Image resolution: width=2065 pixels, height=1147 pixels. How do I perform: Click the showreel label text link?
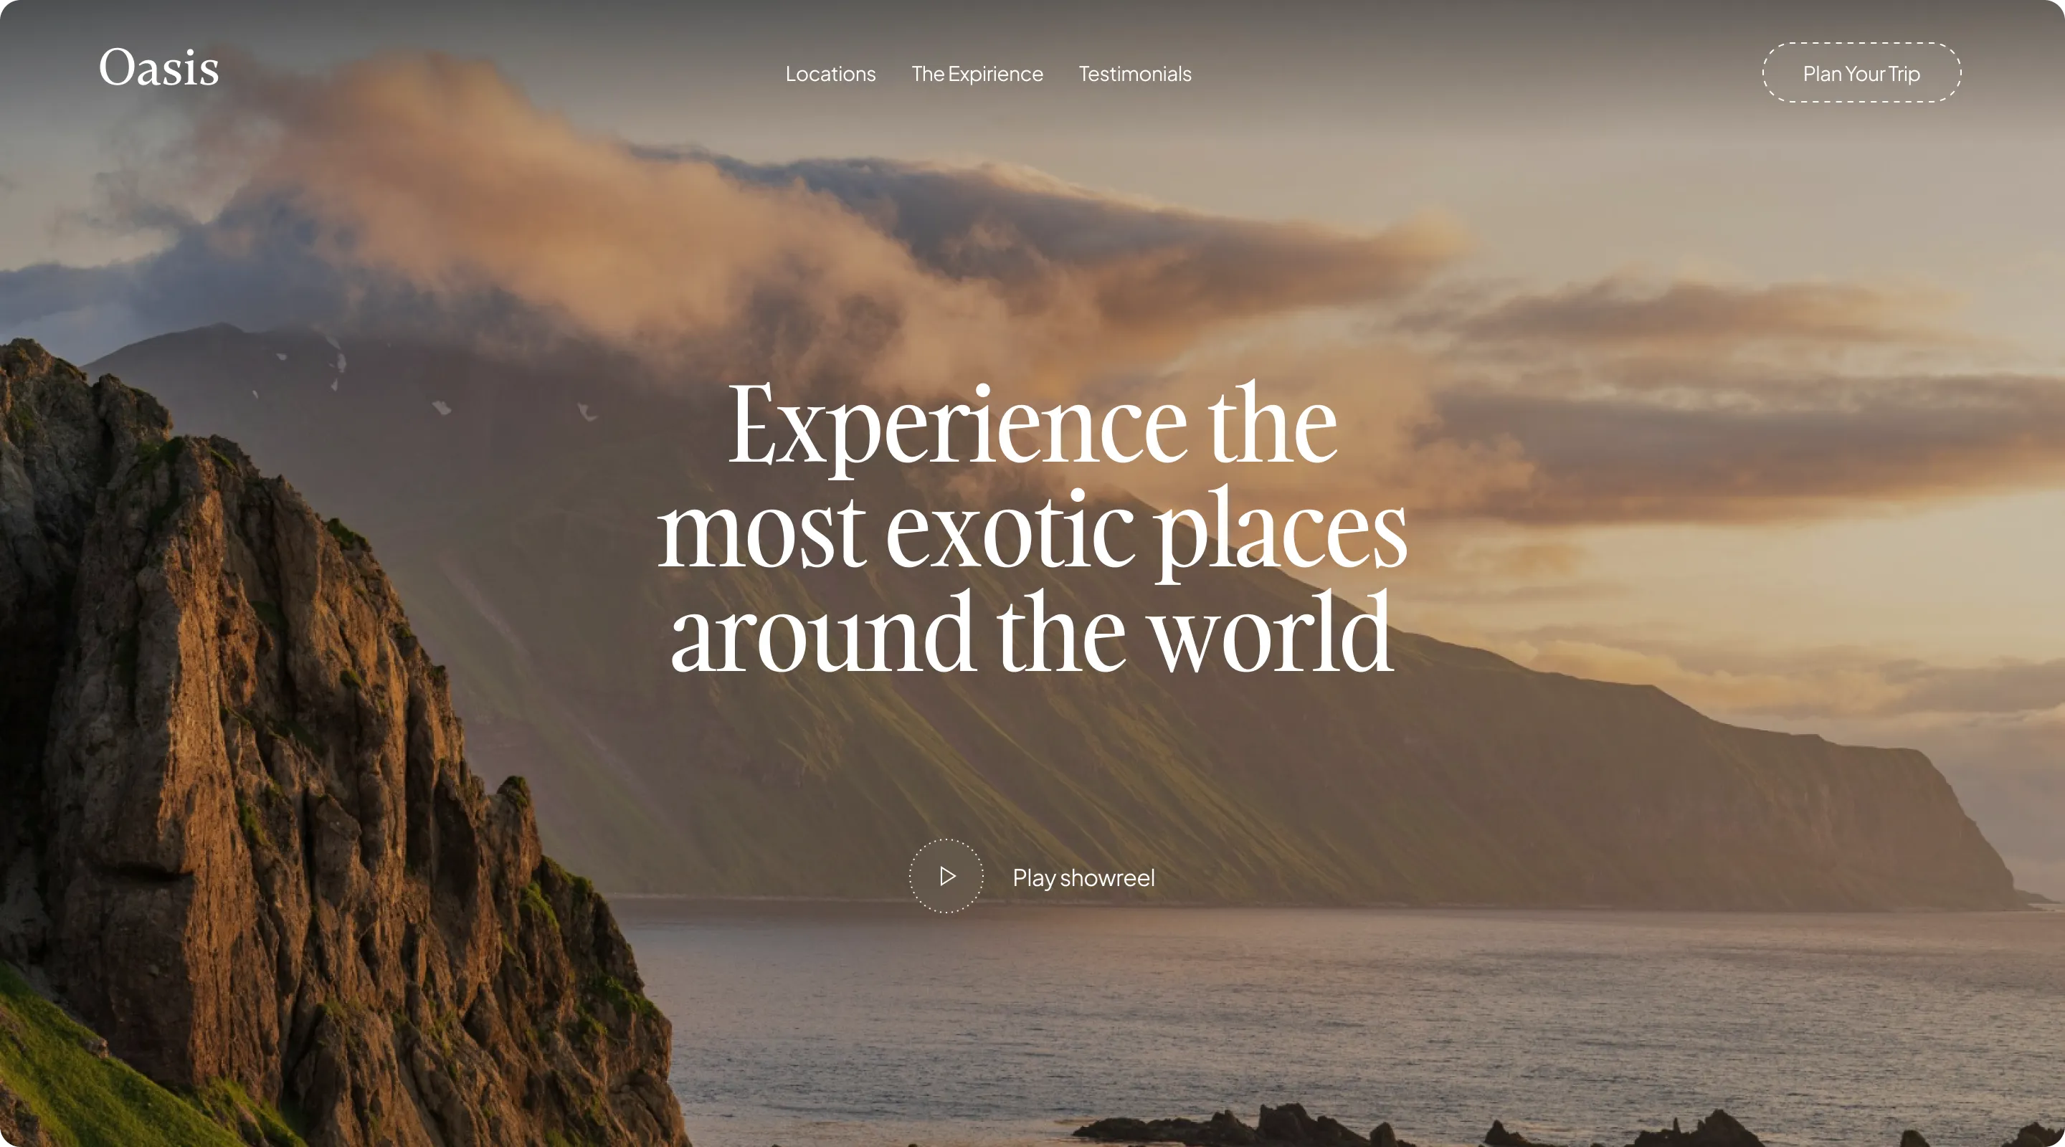click(1083, 876)
